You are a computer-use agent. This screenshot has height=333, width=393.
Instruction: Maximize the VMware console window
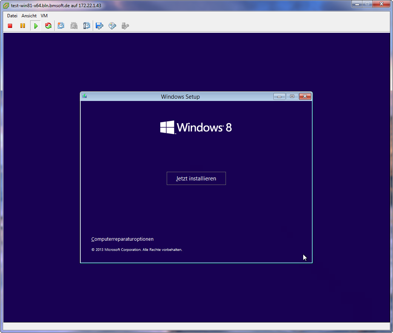[367, 4]
